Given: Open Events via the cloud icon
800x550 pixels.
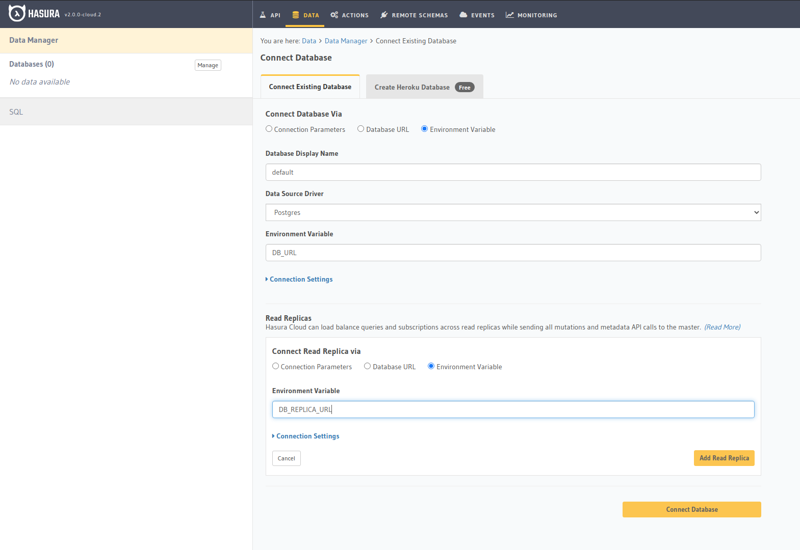Looking at the screenshot, I should click(x=463, y=15).
